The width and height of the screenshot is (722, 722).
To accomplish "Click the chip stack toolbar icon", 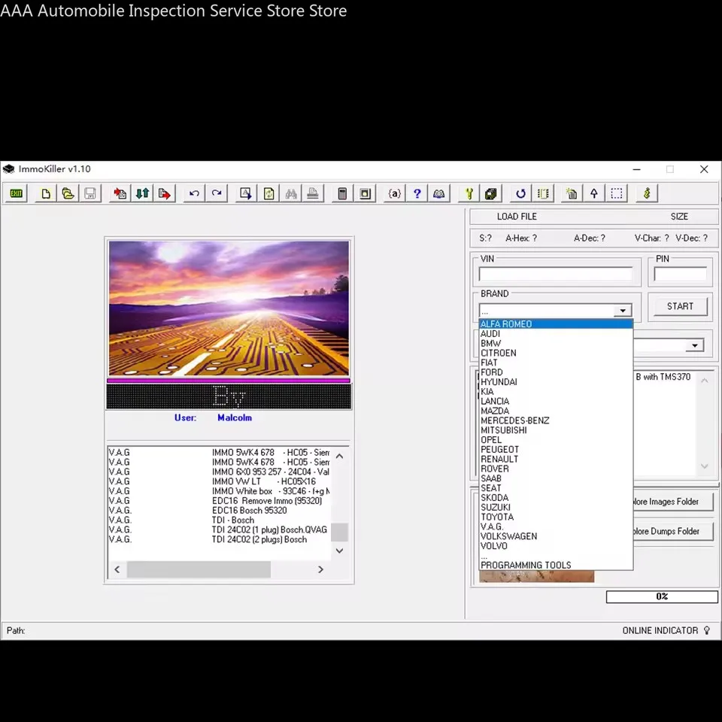I will (x=491, y=193).
